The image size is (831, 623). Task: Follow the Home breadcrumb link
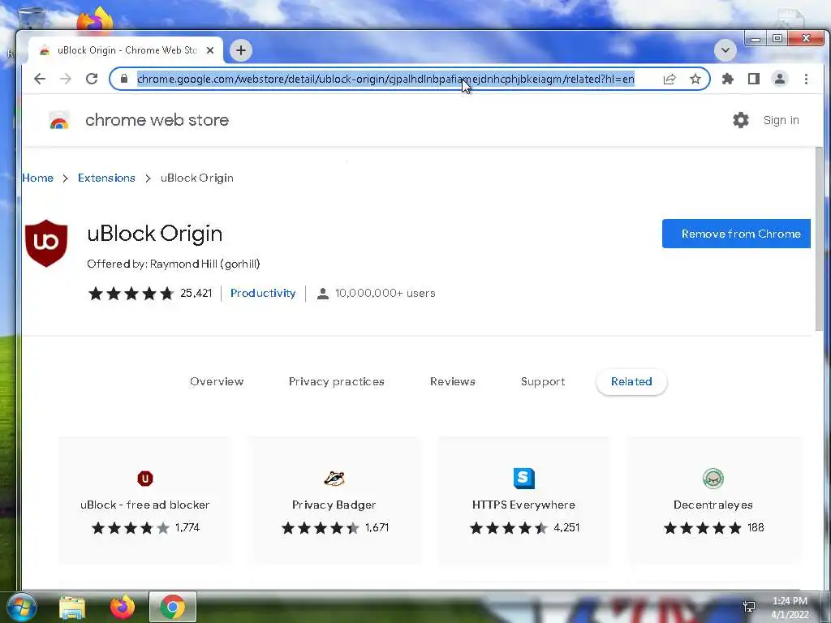37,178
